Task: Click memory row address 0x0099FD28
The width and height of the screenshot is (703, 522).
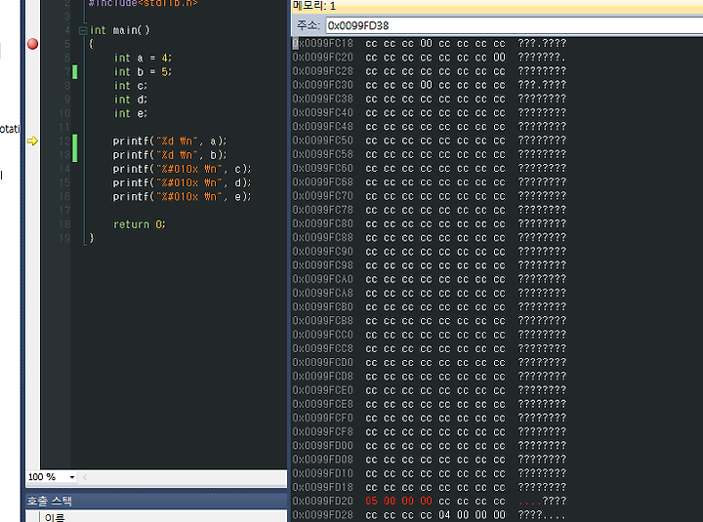Action: click(323, 515)
